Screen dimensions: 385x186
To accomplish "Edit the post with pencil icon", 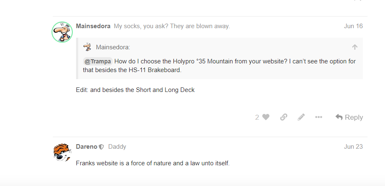I will [x=301, y=117].
